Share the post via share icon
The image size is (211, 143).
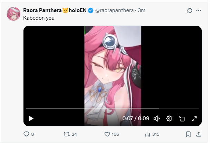point(199,134)
